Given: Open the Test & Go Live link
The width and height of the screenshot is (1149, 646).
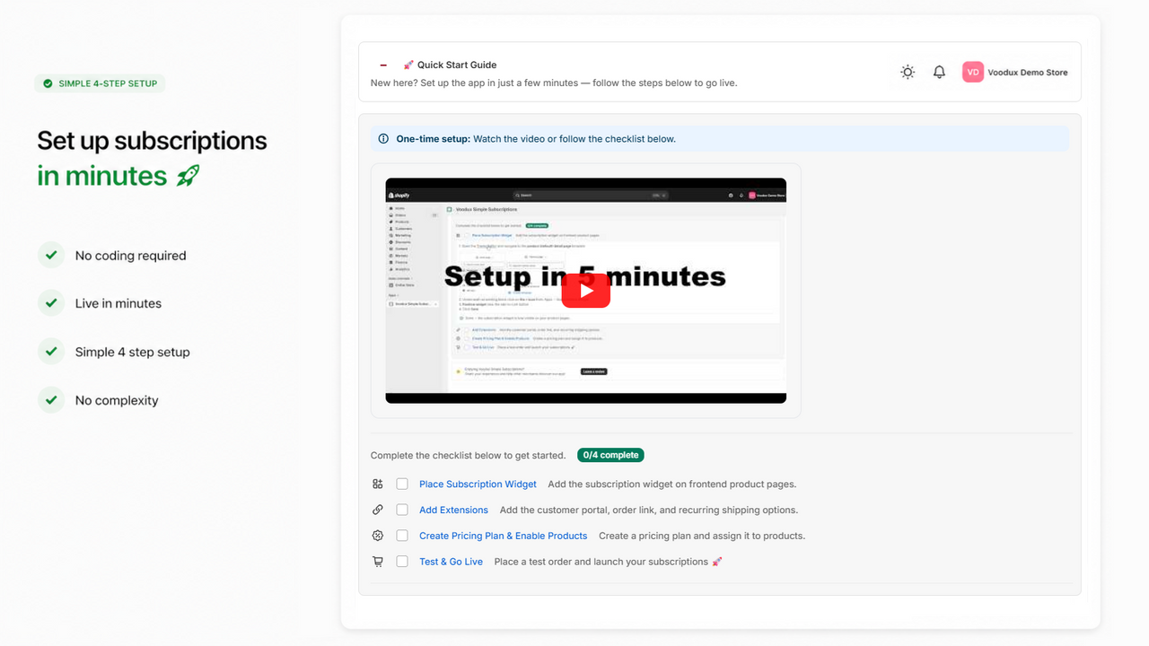Looking at the screenshot, I should [451, 562].
